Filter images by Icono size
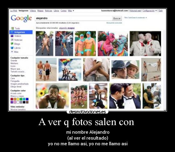The width and height of the screenshot is (175, 152). [x=13, y=66]
